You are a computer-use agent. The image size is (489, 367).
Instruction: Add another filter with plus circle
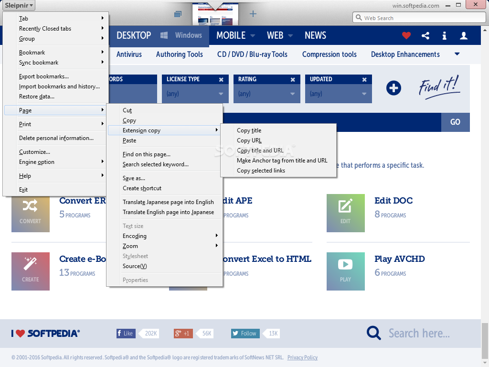click(x=393, y=88)
